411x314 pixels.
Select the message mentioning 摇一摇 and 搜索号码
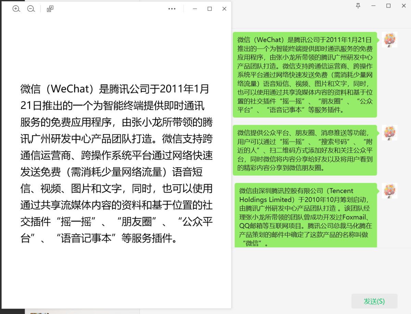[x=305, y=150]
